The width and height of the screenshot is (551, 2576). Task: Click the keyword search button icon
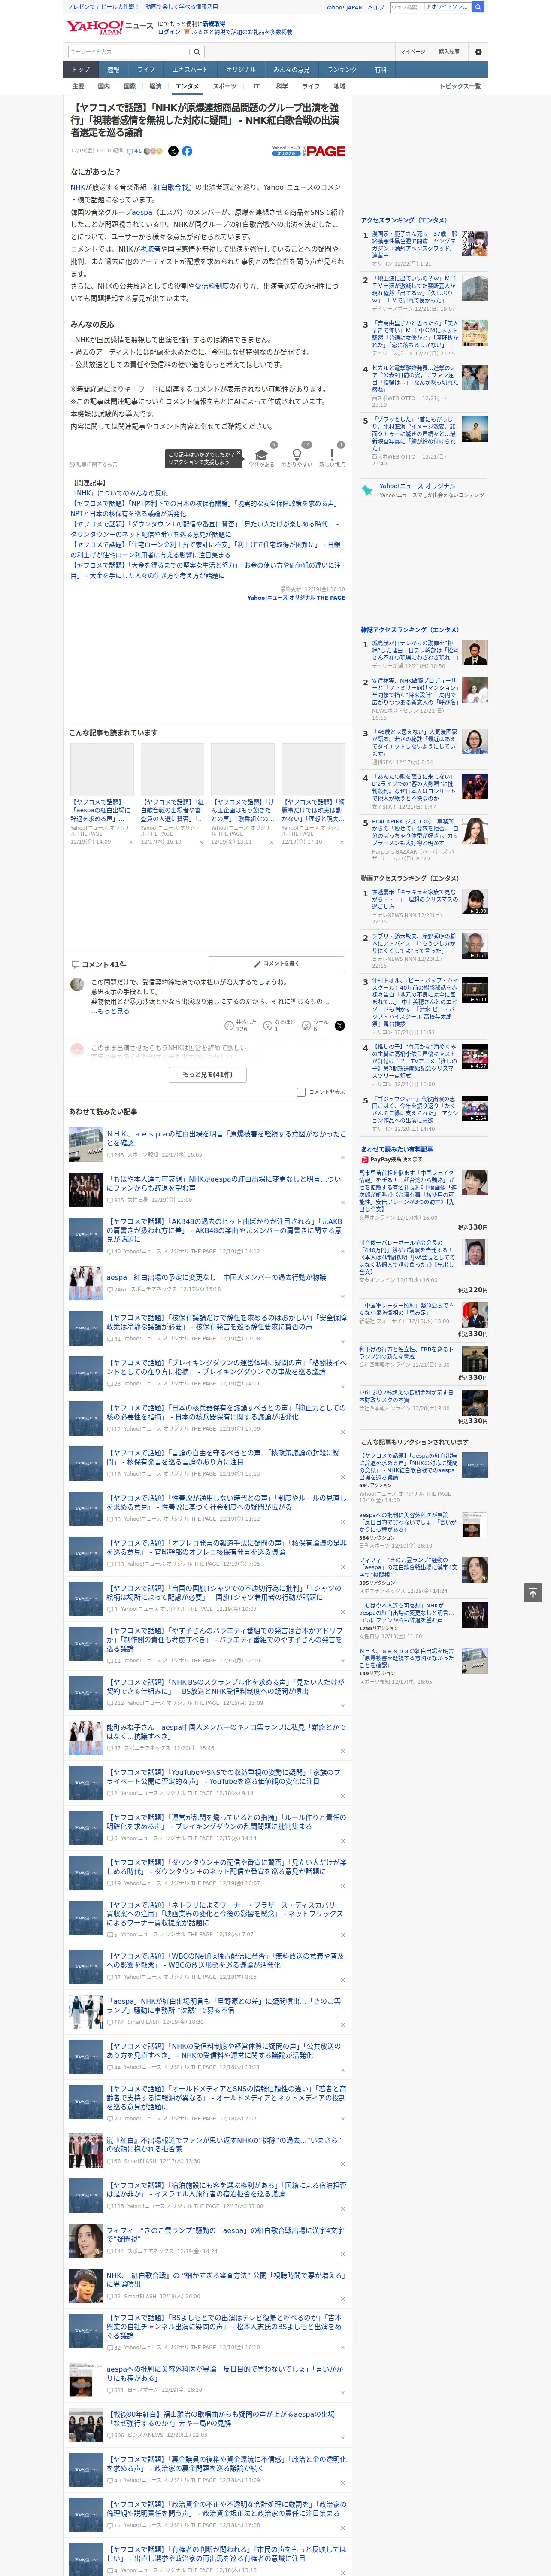(197, 52)
